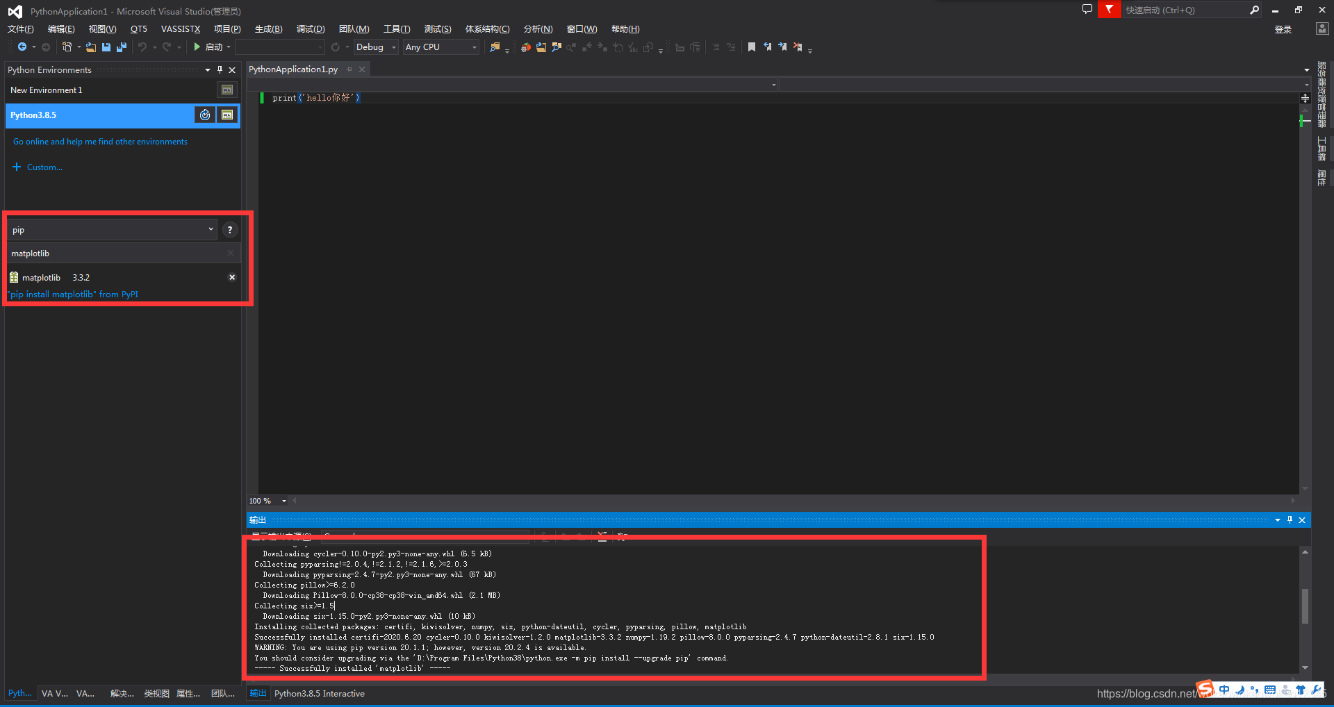Uninstall matplotlib 3.3.2 with its X
This screenshot has height=707, width=1334.
coord(232,277)
